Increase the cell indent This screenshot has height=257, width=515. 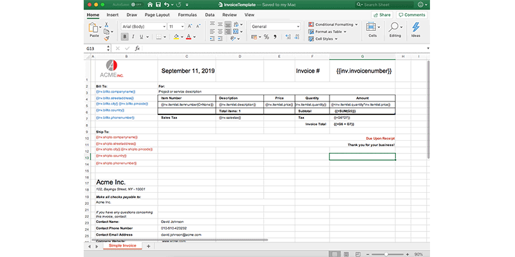[220, 39]
